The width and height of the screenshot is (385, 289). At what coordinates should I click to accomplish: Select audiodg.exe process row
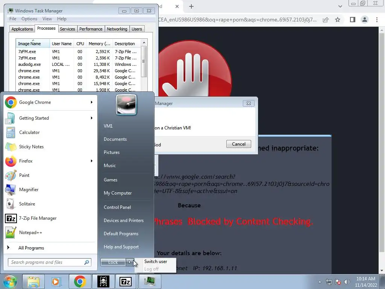[x=78, y=64]
